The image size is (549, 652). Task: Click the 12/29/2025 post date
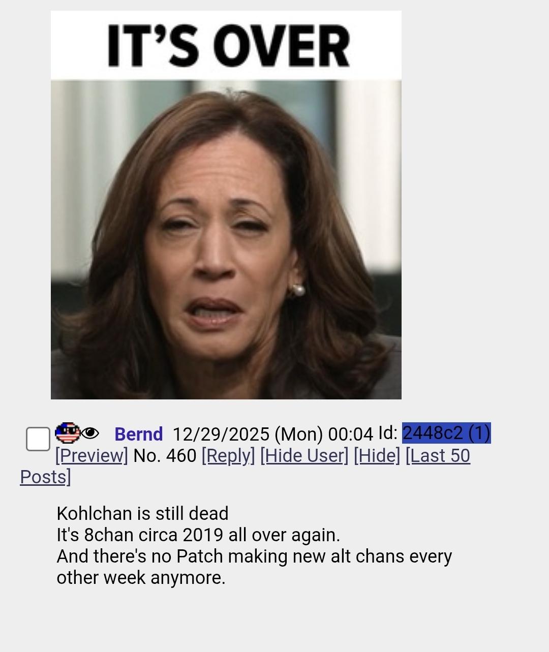221,434
